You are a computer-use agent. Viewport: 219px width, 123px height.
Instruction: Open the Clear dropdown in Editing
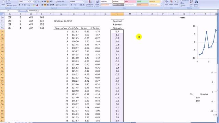click(183, 6)
